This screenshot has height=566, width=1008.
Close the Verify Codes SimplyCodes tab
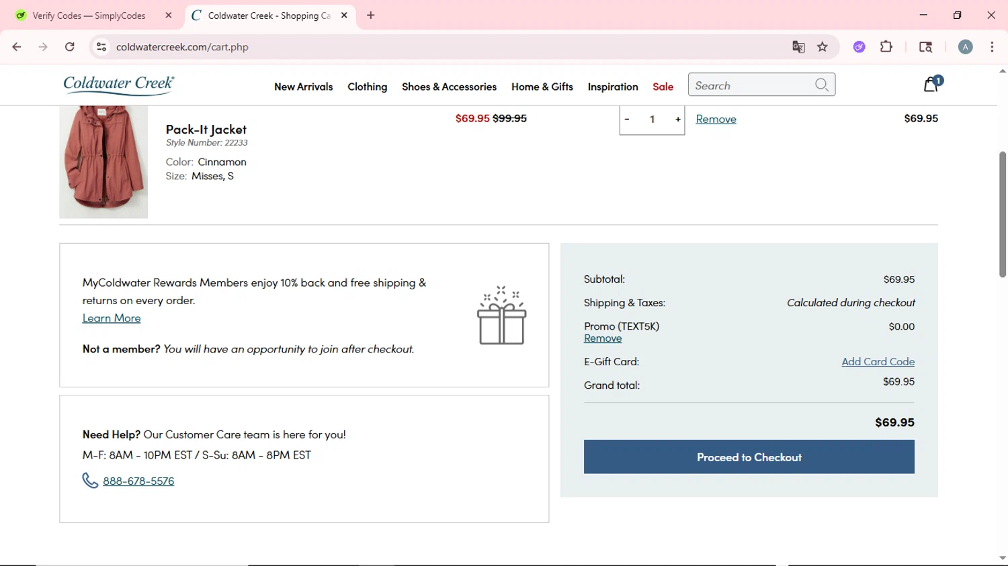pyautogui.click(x=169, y=15)
